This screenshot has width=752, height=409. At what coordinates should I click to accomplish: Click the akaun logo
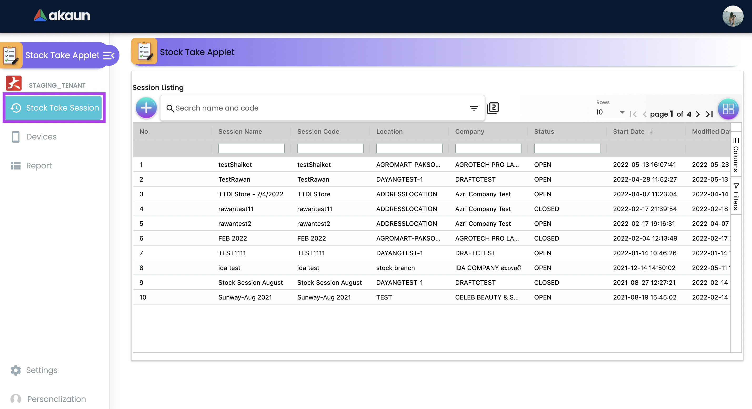62,15
